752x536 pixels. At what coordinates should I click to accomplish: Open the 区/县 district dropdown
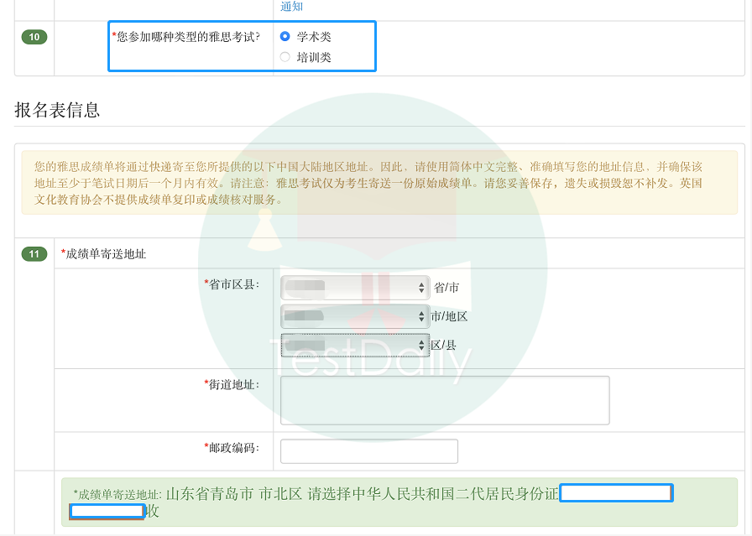coord(355,346)
